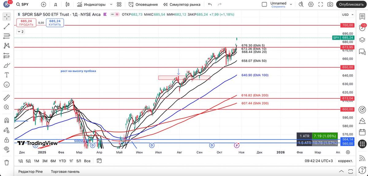Open alerts panel with 15 badge
The height and width of the screenshot is (176, 368).
(362, 28)
